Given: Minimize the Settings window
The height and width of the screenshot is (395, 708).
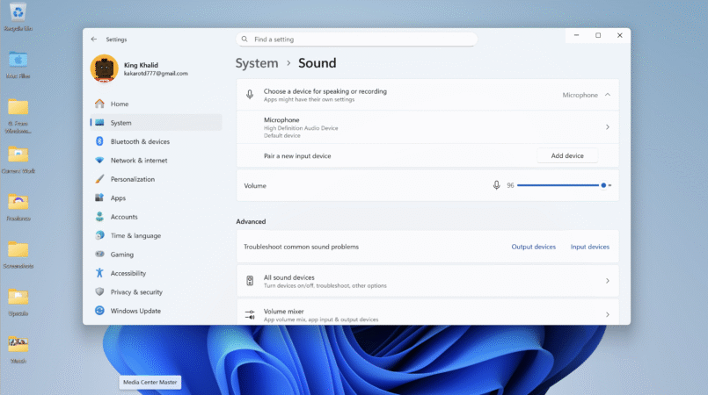Looking at the screenshot, I should [x=576, y=35].
